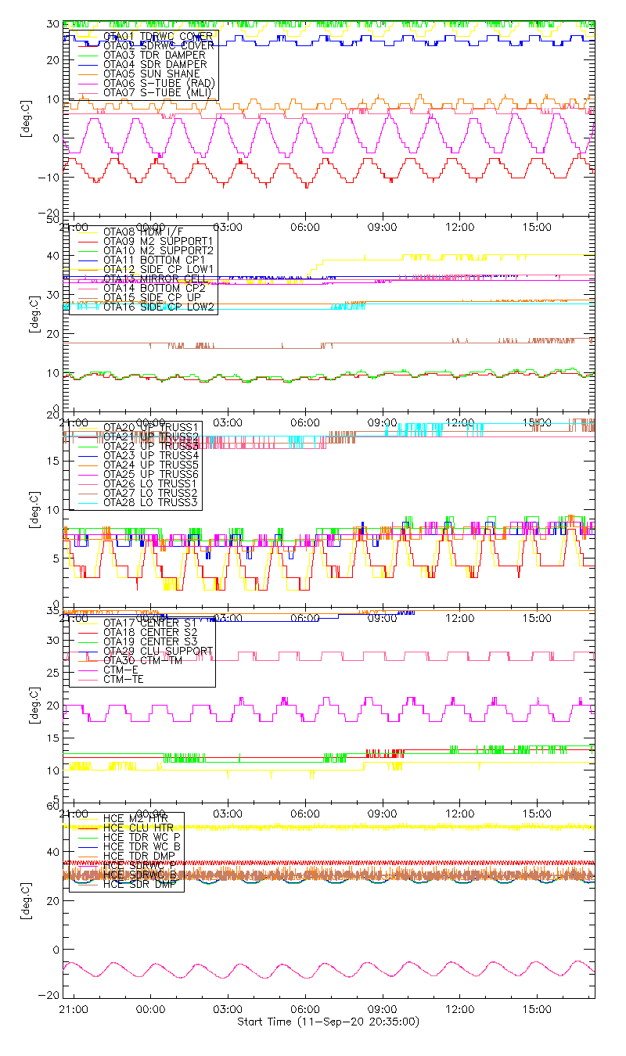The image size is (626, 1056).
Task: Click the OTA09 M2 SUPPORT1 legend entry
Action: tap(158, 241)
